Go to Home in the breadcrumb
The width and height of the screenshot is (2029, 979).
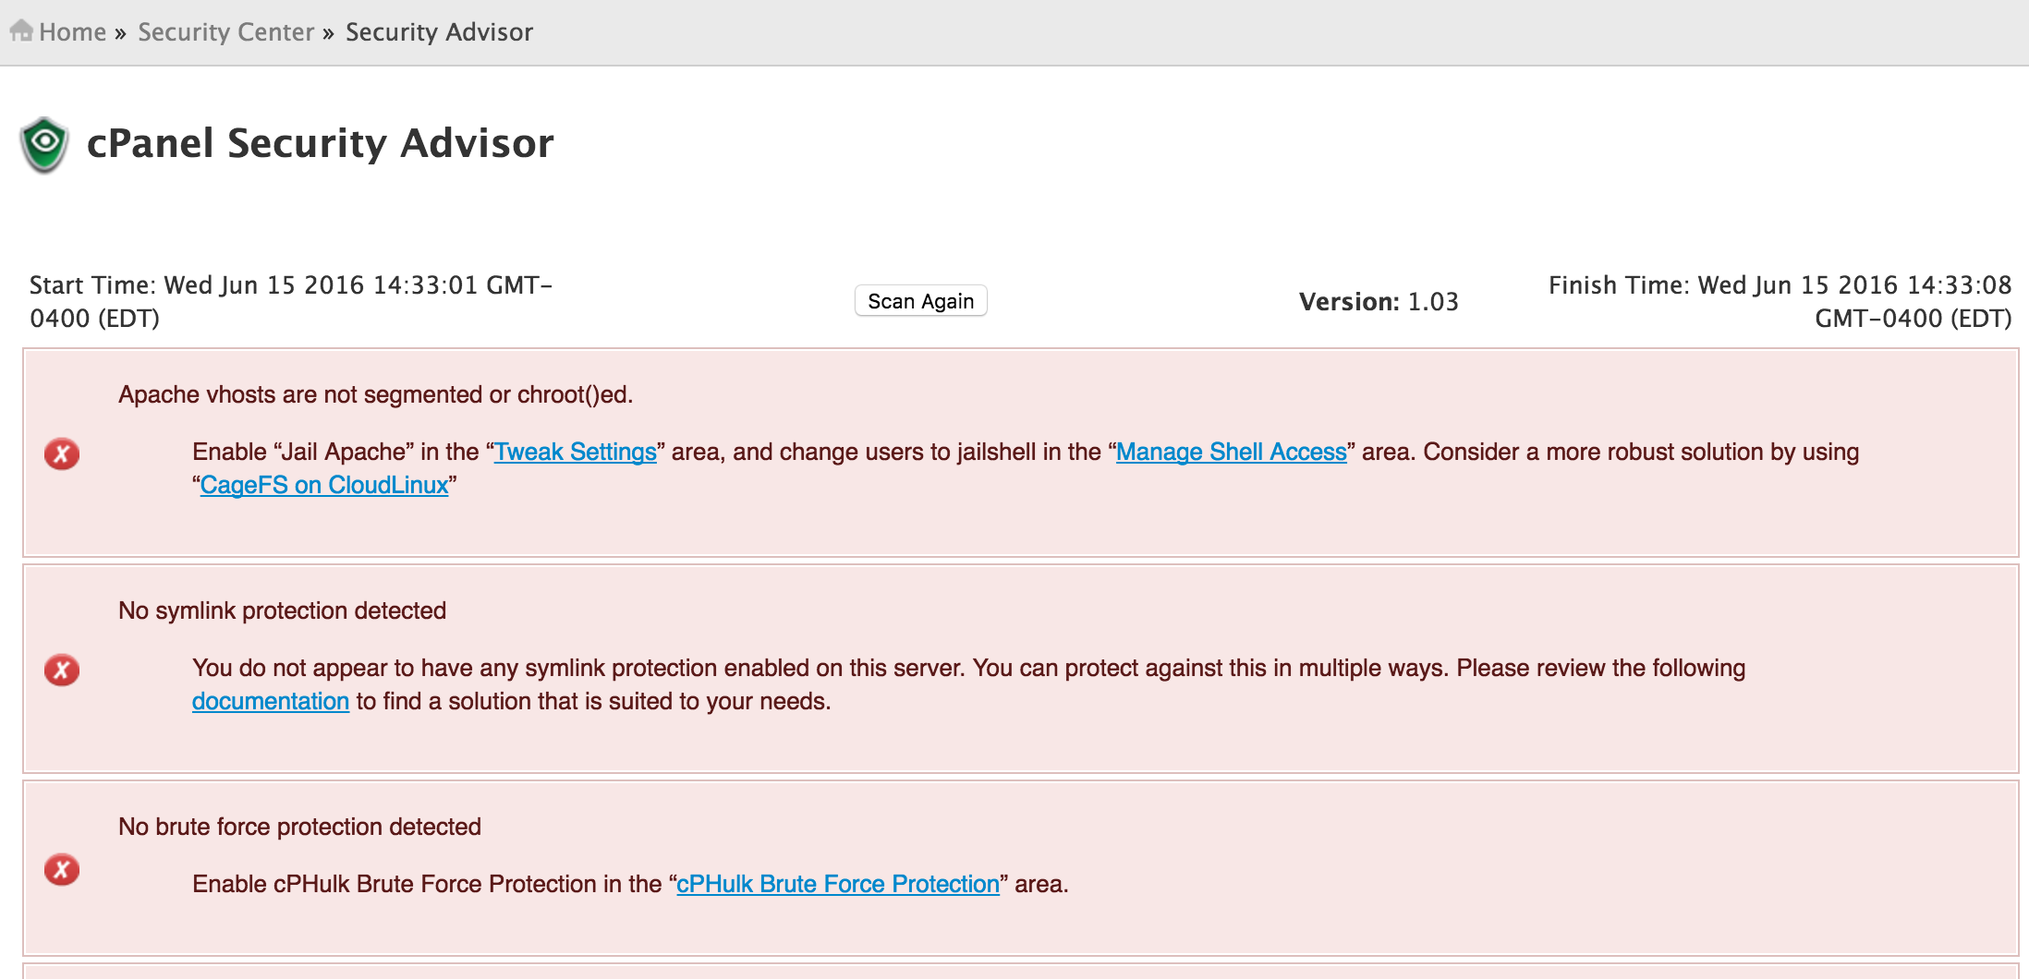[x=72, y=32]
